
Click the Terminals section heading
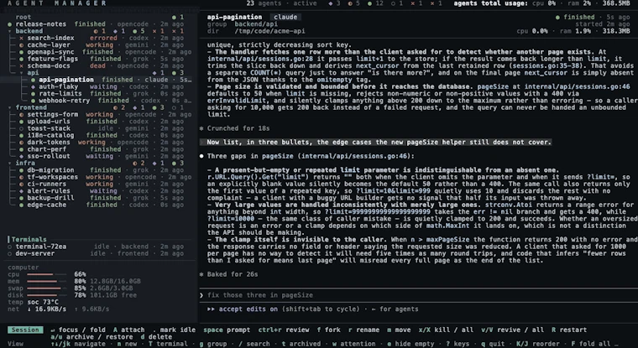pos(29,240)
